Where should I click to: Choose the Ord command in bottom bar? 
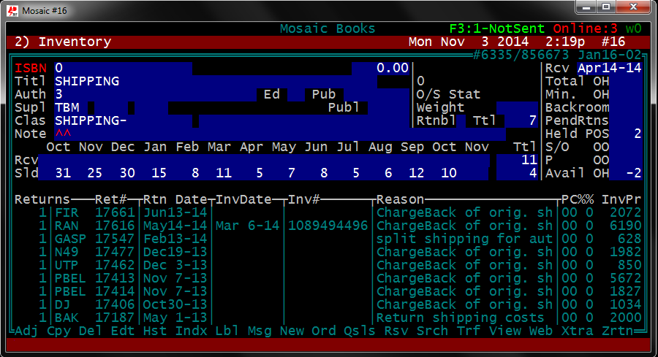[x=324, y=331]
